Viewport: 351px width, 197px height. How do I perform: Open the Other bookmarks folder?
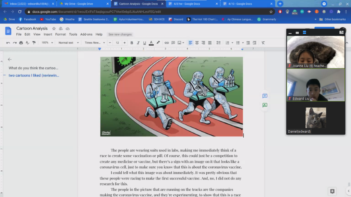(332, 19)
